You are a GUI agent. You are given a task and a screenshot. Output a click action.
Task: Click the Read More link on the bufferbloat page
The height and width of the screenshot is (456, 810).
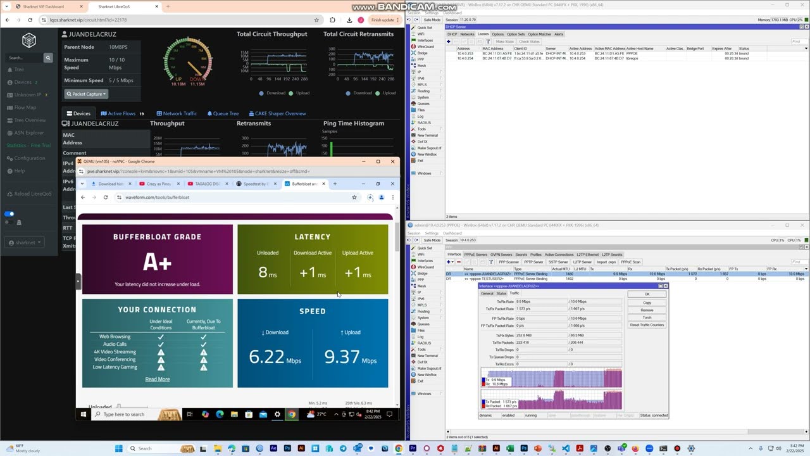(158, 379)
